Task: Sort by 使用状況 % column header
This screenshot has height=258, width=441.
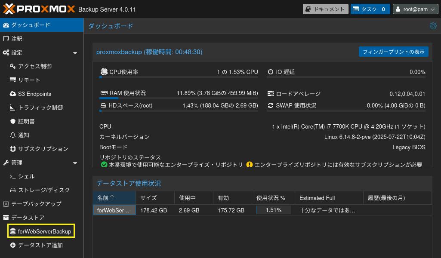Action: tap(273, 198)
